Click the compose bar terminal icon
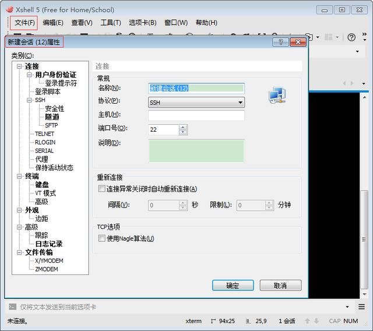The image size is (373, 331). pyautogui.click(x=12, y=307)
